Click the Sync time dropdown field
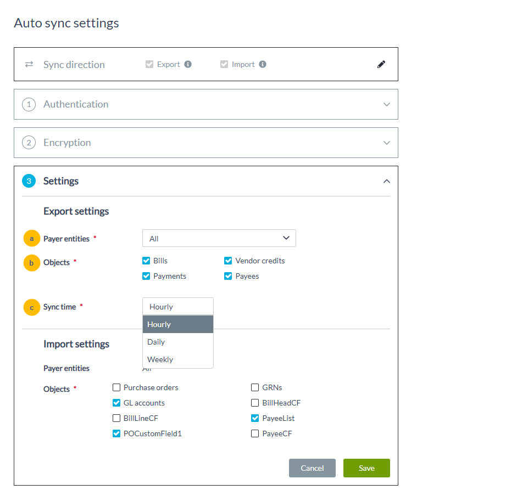 tap(177, 307)
